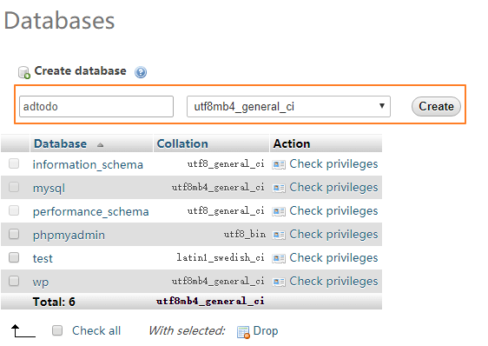The width and height of the screenshot is (488, 346).
Task: Tick the information_schema checkbox
Action: click(x=14, y=163)
